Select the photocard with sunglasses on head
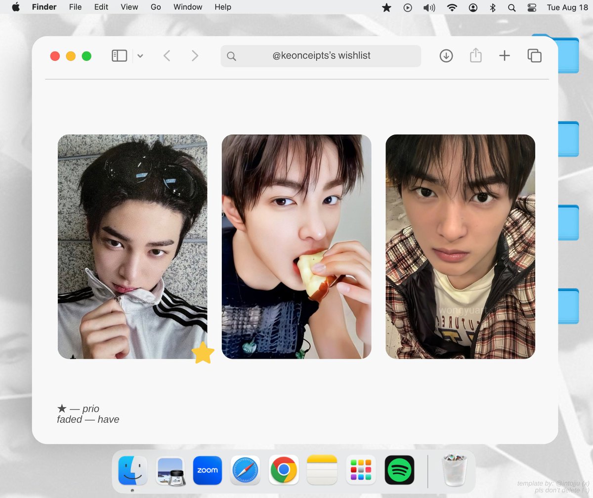The width and height of the screenshot is (593, 498). (x=132, y=247)
